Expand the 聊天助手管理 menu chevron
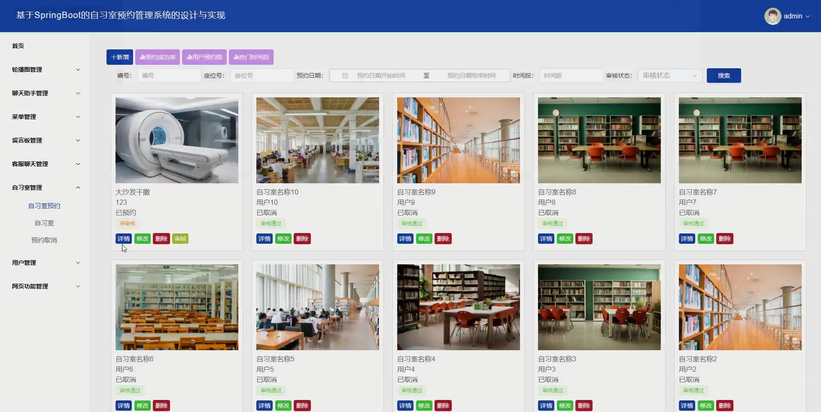 click(x=78, y=93)
